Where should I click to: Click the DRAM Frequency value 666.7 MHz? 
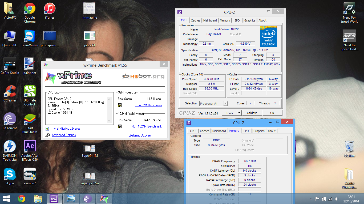(249, 161)
